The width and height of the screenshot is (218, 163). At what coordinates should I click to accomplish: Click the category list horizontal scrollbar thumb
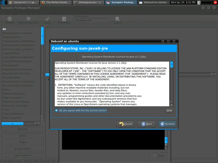13,124
